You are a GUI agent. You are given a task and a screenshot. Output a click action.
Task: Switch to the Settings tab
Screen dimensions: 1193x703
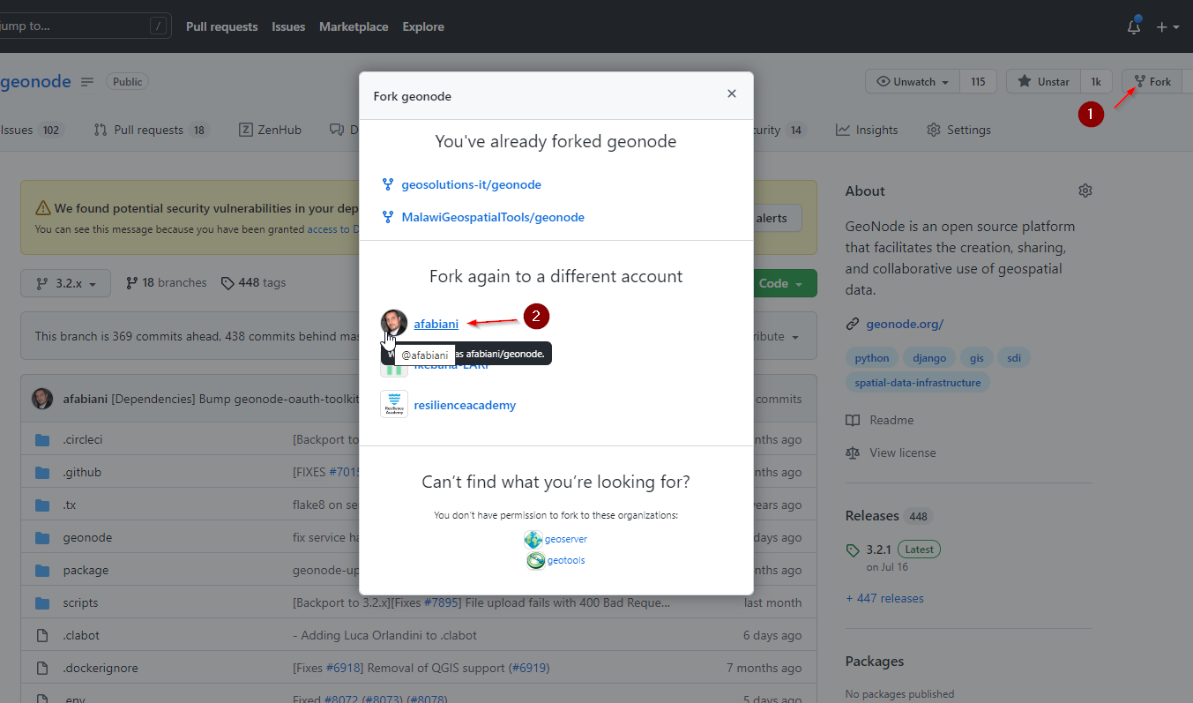[x=958, y=130]
